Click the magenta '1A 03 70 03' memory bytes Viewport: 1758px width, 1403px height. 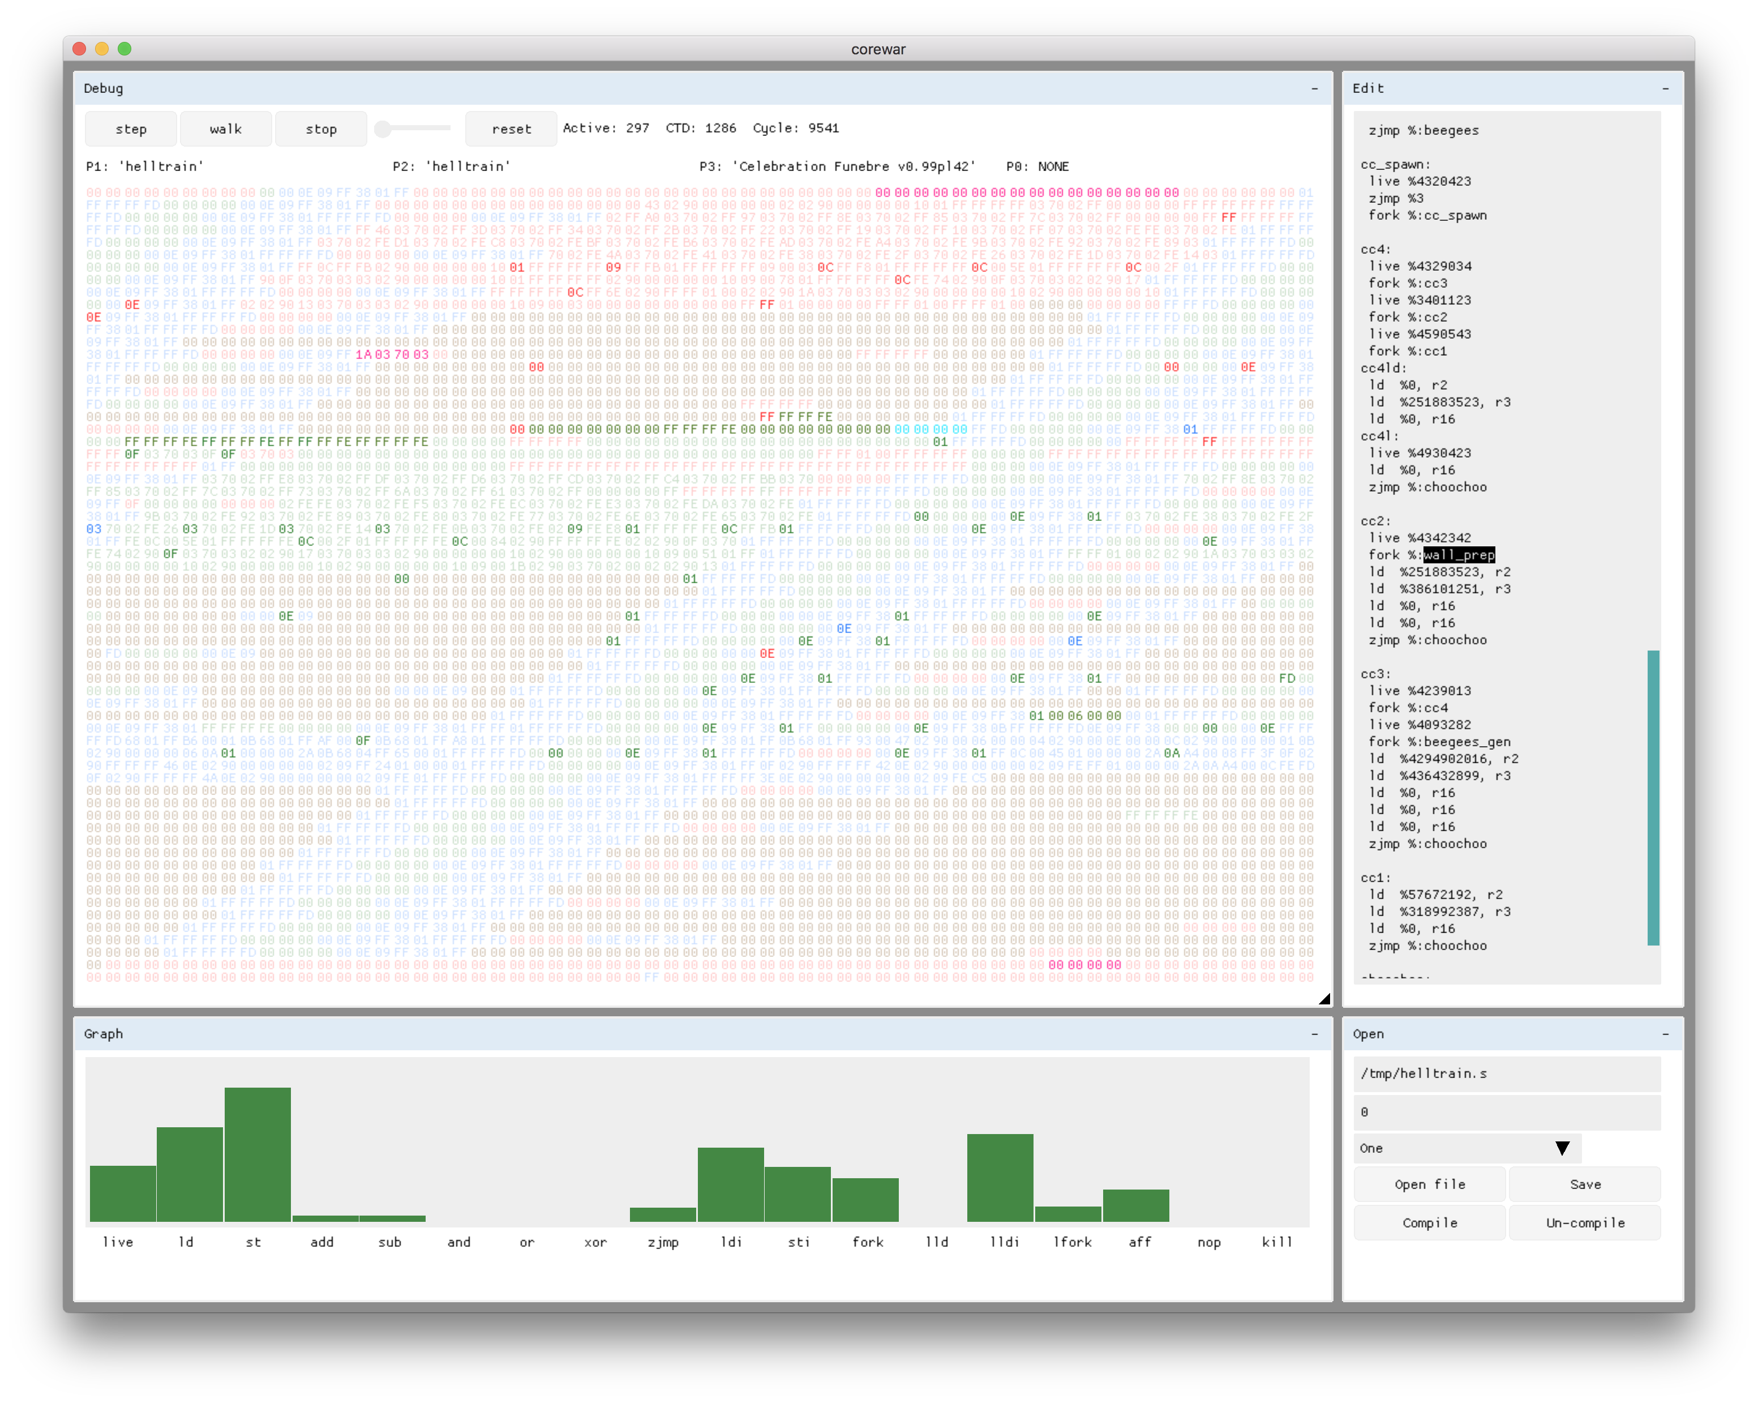click(x=392, y=355)
